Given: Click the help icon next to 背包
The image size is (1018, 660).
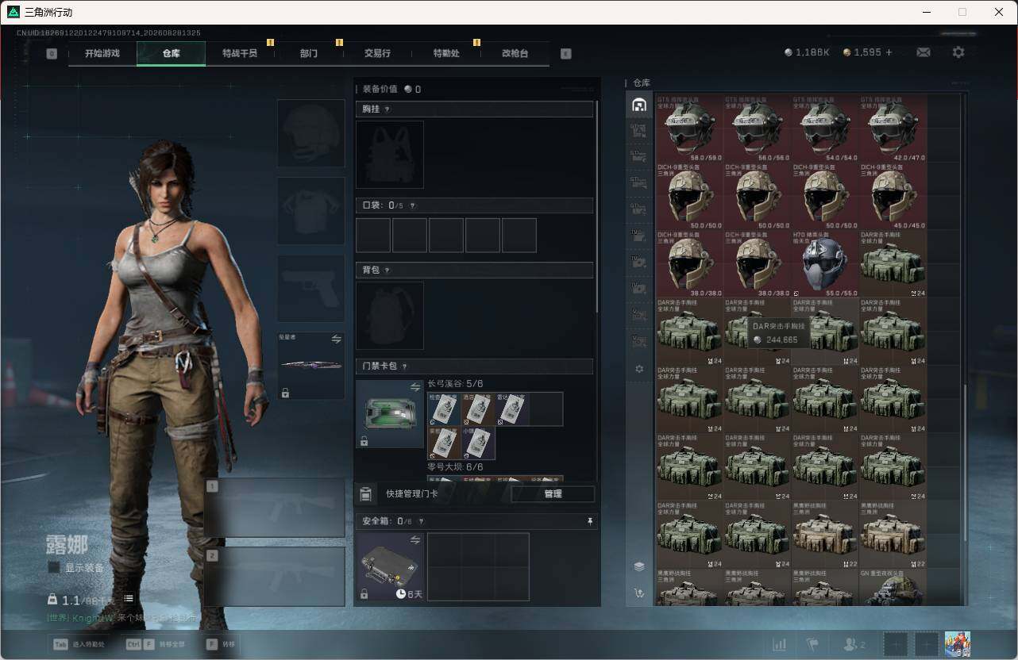Looking at the screenshot, I should [388, 270].
